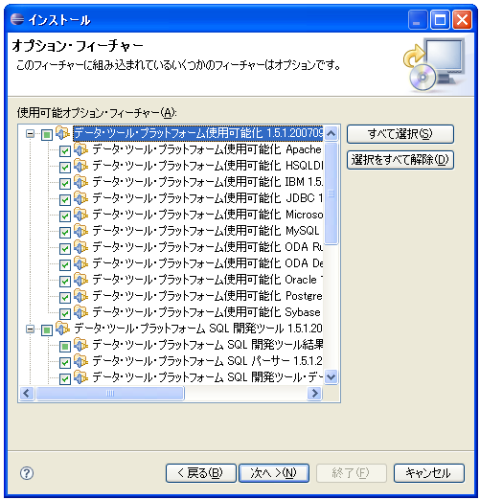Toggle the IBM 1.5 feature checkbox
This screenshot has width=480, height=500.
point(65,184)
